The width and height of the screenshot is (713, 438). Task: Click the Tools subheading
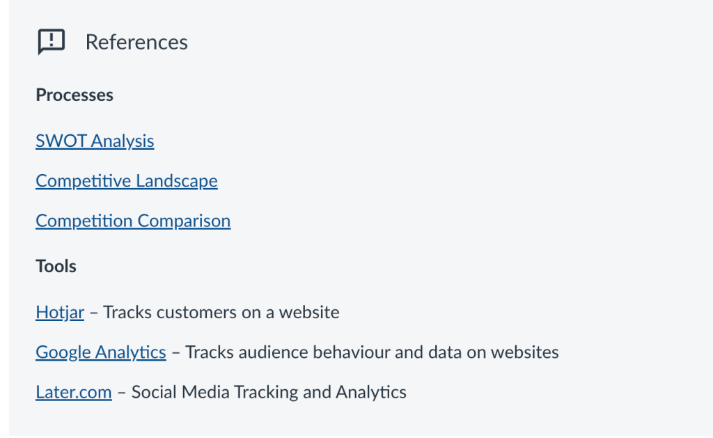(x=56, y=266)
